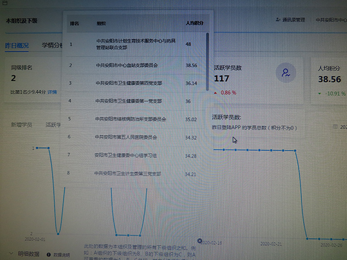Image resolution: width=347 pixels, height=260 pixels.
Task: Click the 通讯录管理 contacts icon
Action: [x=276, y=21]
